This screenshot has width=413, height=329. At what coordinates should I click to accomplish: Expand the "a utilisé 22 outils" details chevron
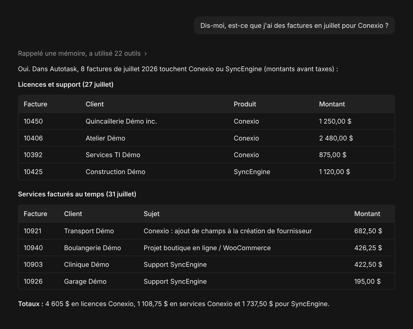coord(146,53)
